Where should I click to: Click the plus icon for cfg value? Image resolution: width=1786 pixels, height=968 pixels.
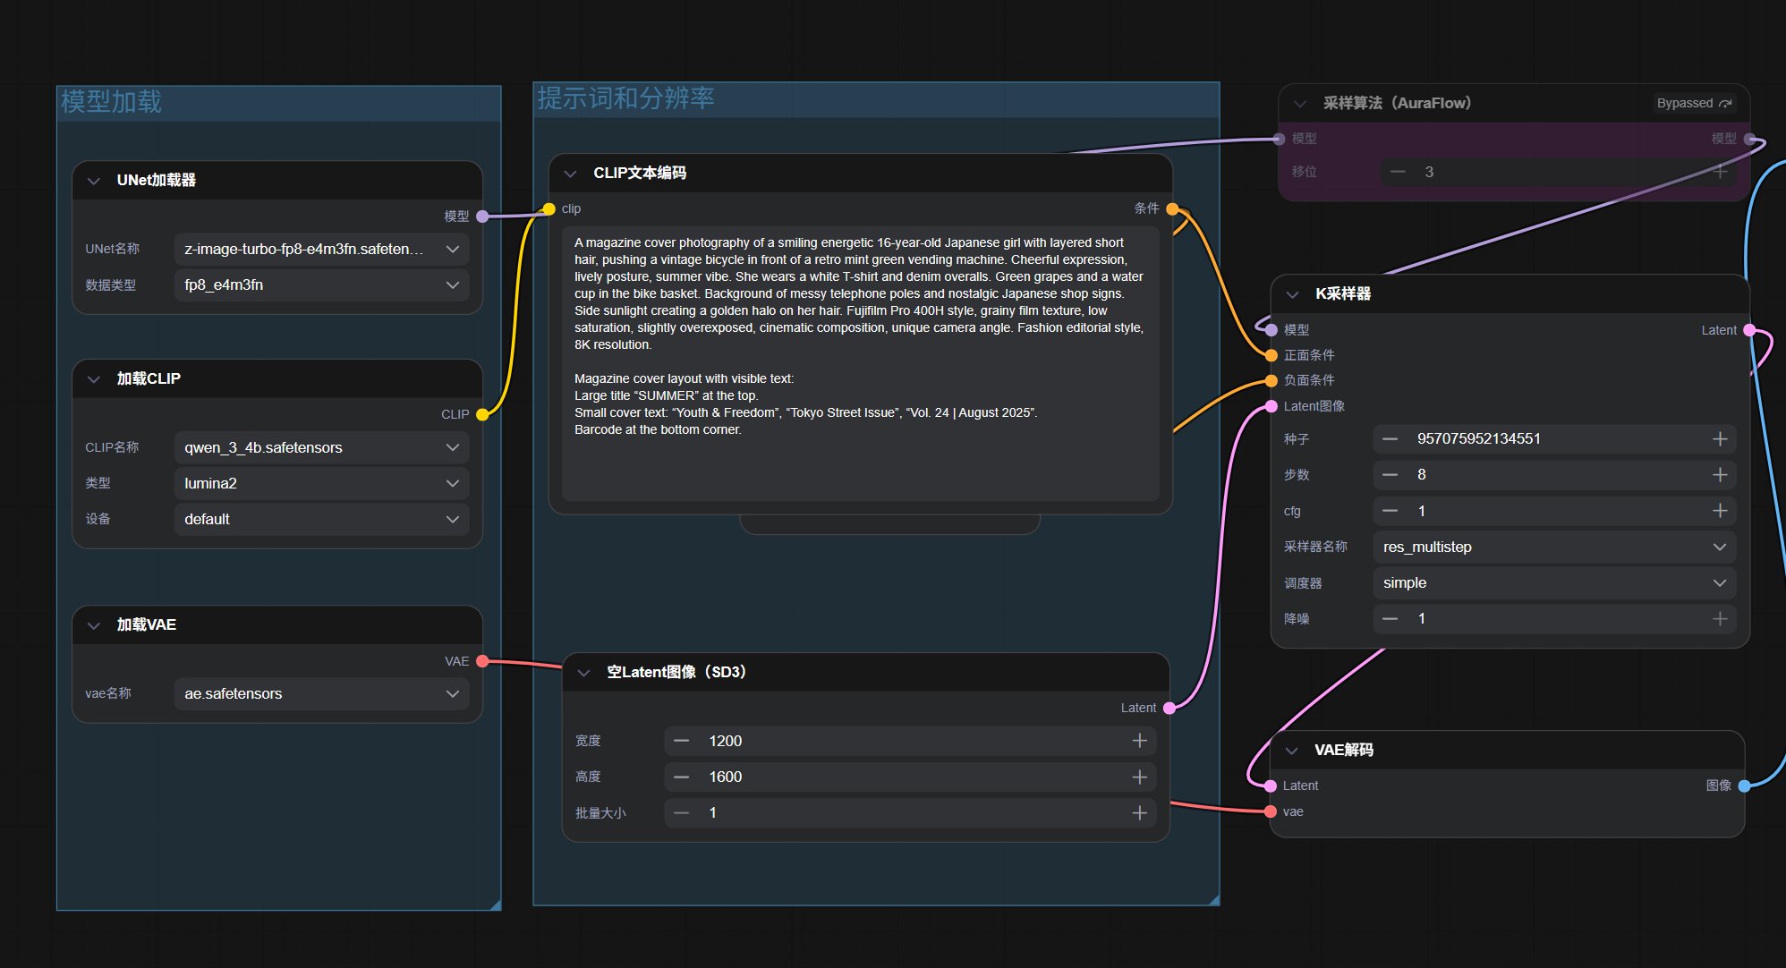click(x=1719, y=511)
